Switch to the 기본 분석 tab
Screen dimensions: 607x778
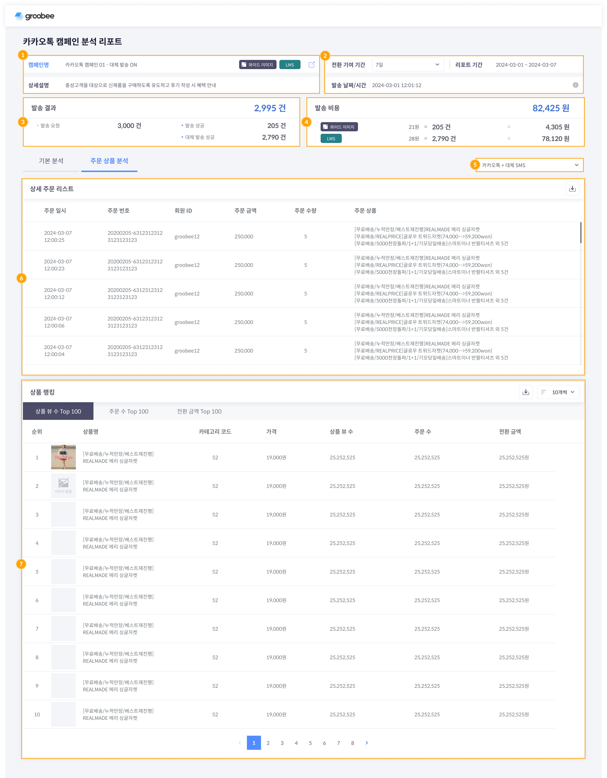point(51,161)
